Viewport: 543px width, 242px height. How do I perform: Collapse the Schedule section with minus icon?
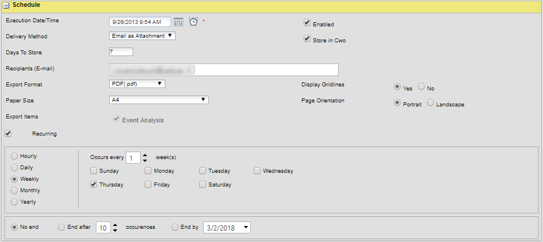(x=6, y=5)
